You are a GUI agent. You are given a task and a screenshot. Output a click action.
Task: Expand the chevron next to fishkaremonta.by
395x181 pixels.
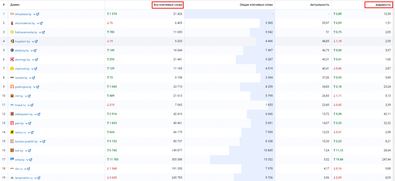pos(40,32)
